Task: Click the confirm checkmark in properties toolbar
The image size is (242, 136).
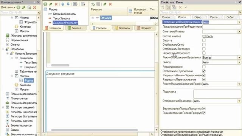Action: pyautogui.click(x=186, y=7)
